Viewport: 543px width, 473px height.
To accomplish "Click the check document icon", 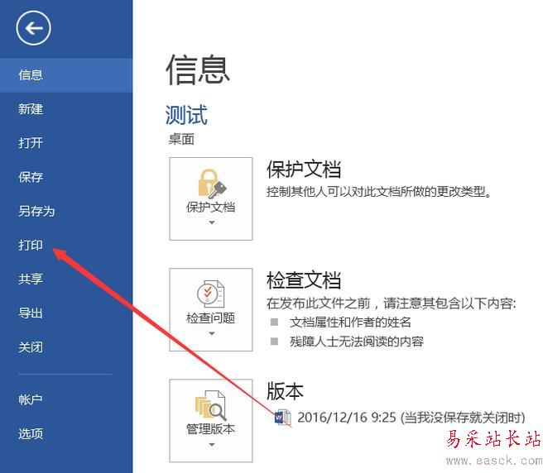I will point(210,294).
